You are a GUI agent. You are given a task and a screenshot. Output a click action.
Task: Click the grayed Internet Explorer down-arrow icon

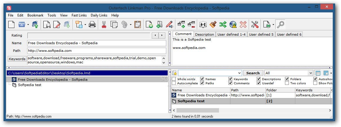click(x=67, y=24)
